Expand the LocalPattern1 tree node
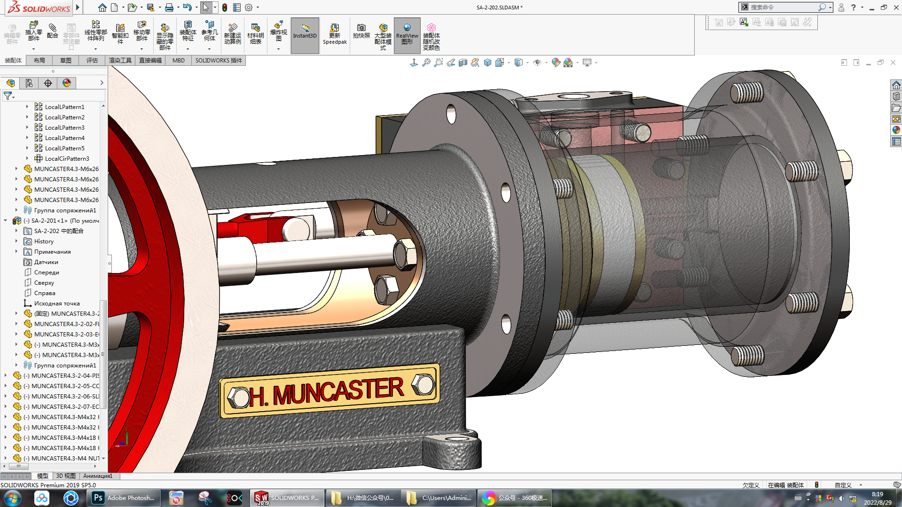 [27, 107]
